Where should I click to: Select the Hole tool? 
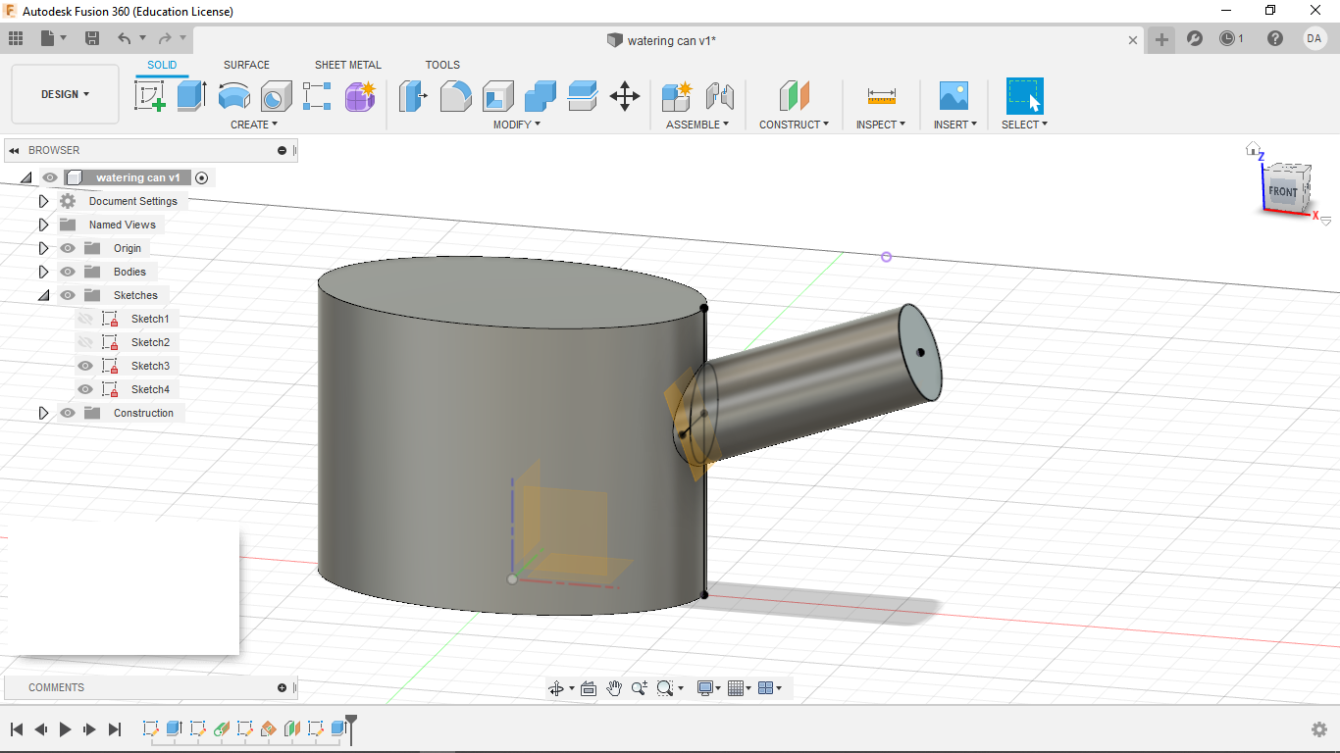click(x=276, y=96)
